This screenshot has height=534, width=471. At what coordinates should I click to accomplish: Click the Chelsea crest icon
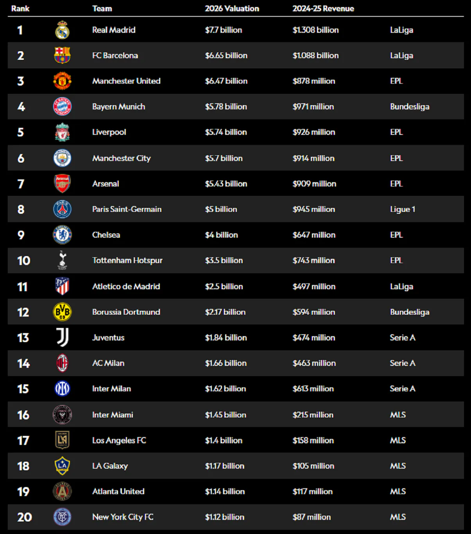coord(62,235)
